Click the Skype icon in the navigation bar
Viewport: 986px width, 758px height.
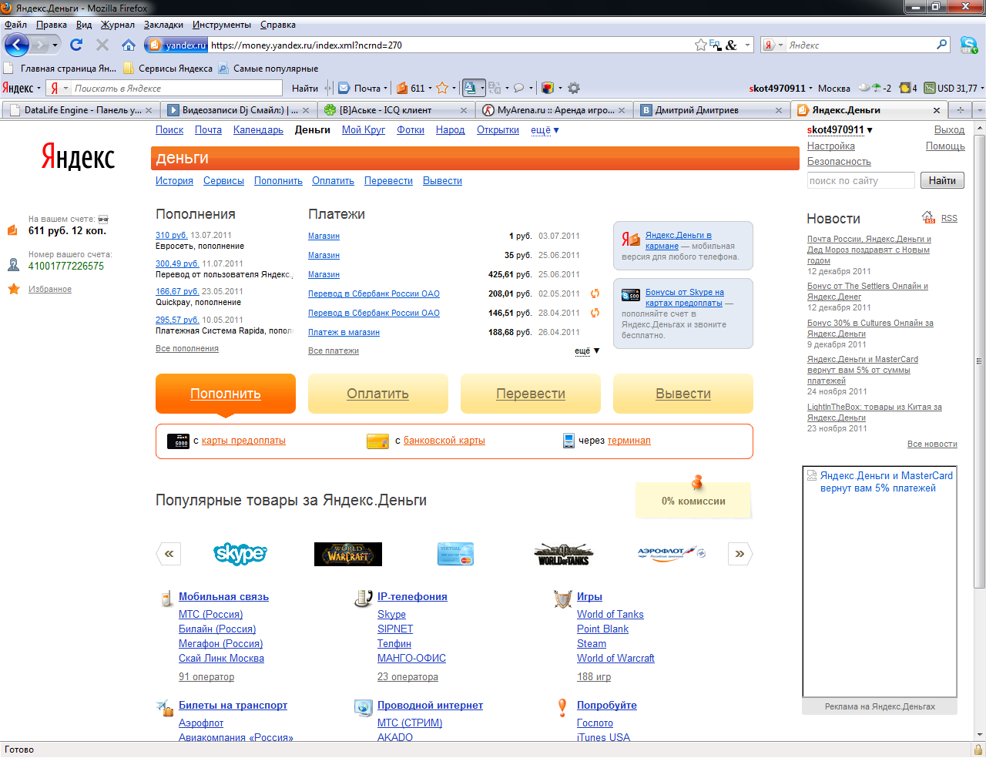click(x=968, y=45)
